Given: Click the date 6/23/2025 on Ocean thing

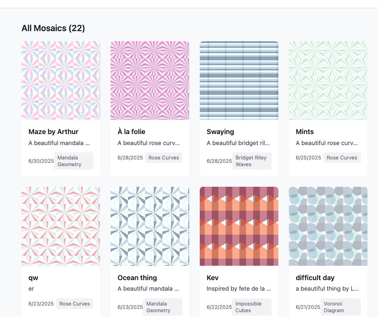Looking at the screenshot, I should [x=130, y=307].
